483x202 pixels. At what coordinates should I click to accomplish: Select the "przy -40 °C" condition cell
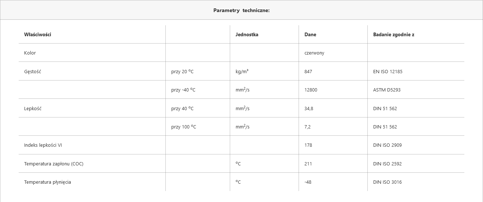pyautogui.click(x=183, y=90)
